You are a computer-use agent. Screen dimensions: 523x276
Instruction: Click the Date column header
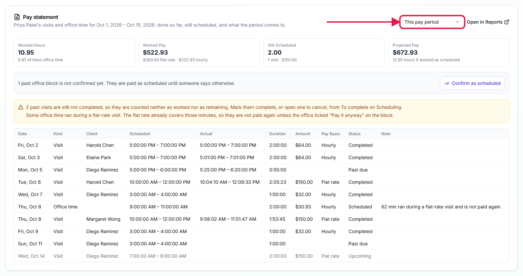(x=22, y=134)
